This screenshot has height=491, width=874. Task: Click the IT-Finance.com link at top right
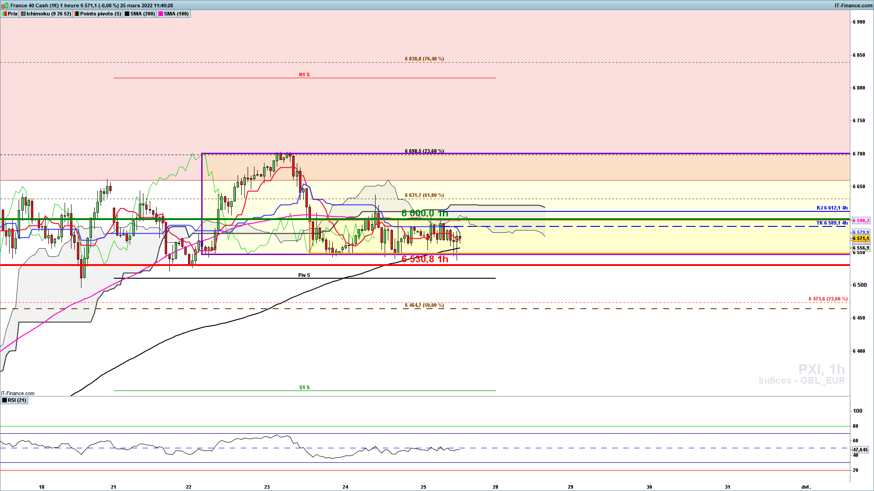click(853, 5)
